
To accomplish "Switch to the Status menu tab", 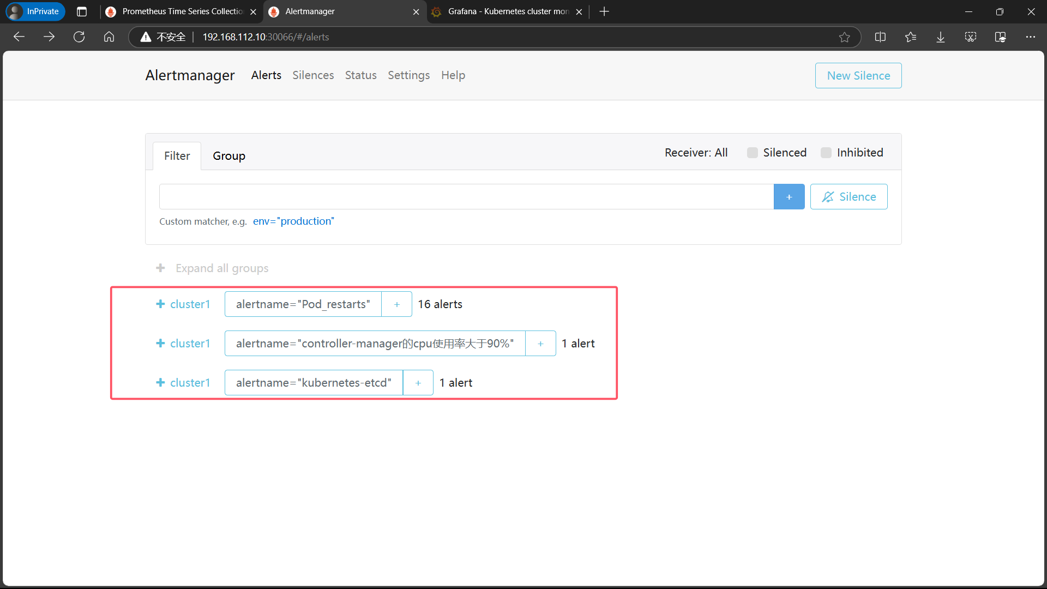I will point(359,75).
